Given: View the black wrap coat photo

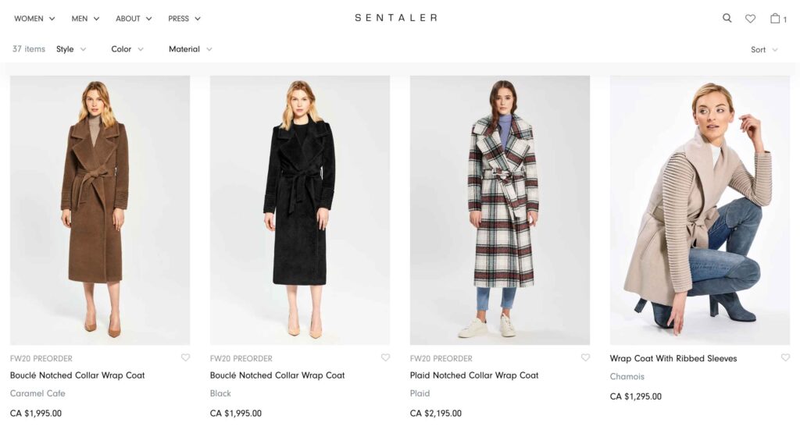Looking at the screenshot, I should tap(300, 210).
